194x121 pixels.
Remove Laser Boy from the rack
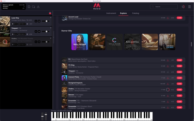51,18
